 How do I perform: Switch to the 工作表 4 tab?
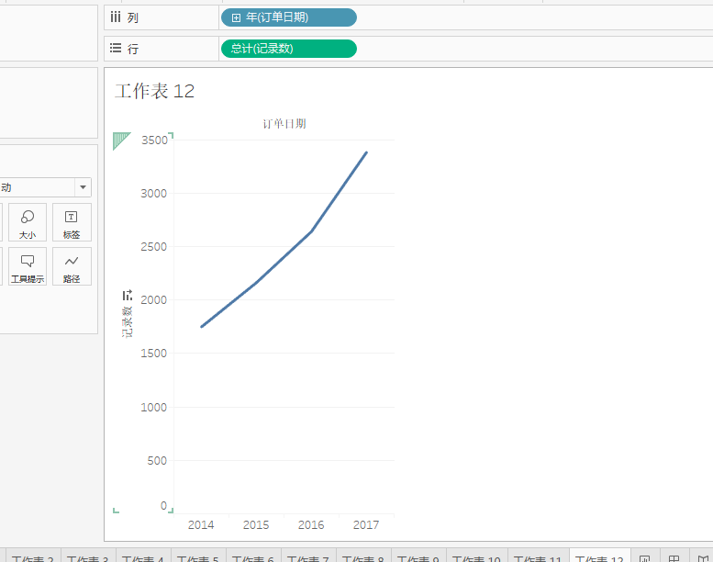coord(143,557)
